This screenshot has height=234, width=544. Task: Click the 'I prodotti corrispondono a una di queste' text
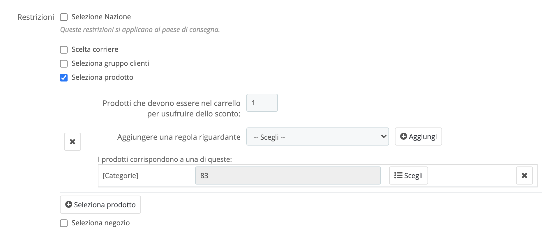click(x=165, y=159)
